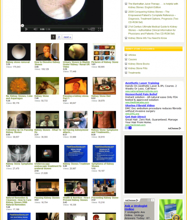The width and height of the screenshot is (187, 220).
Task: Mute the video with speaker icon
Action: 35,29
